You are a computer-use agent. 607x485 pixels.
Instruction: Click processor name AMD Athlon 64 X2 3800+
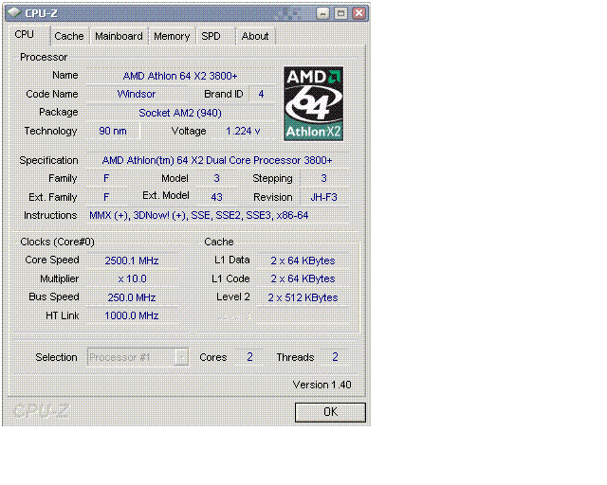(x=180, y=76)
